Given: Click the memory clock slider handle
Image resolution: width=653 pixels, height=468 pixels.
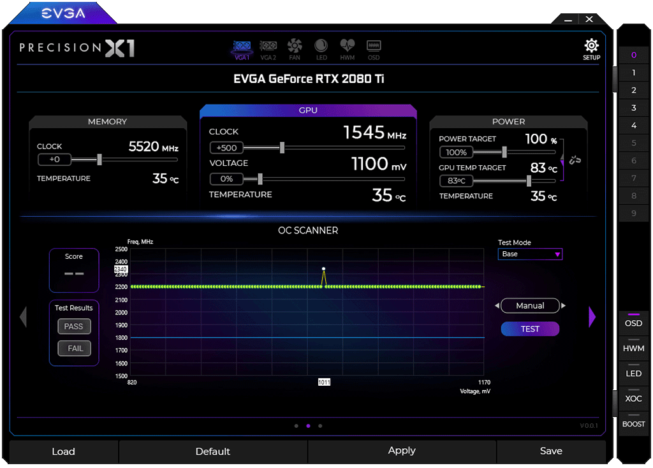Looking at the screenshot, I should click(x=99, y=159).
